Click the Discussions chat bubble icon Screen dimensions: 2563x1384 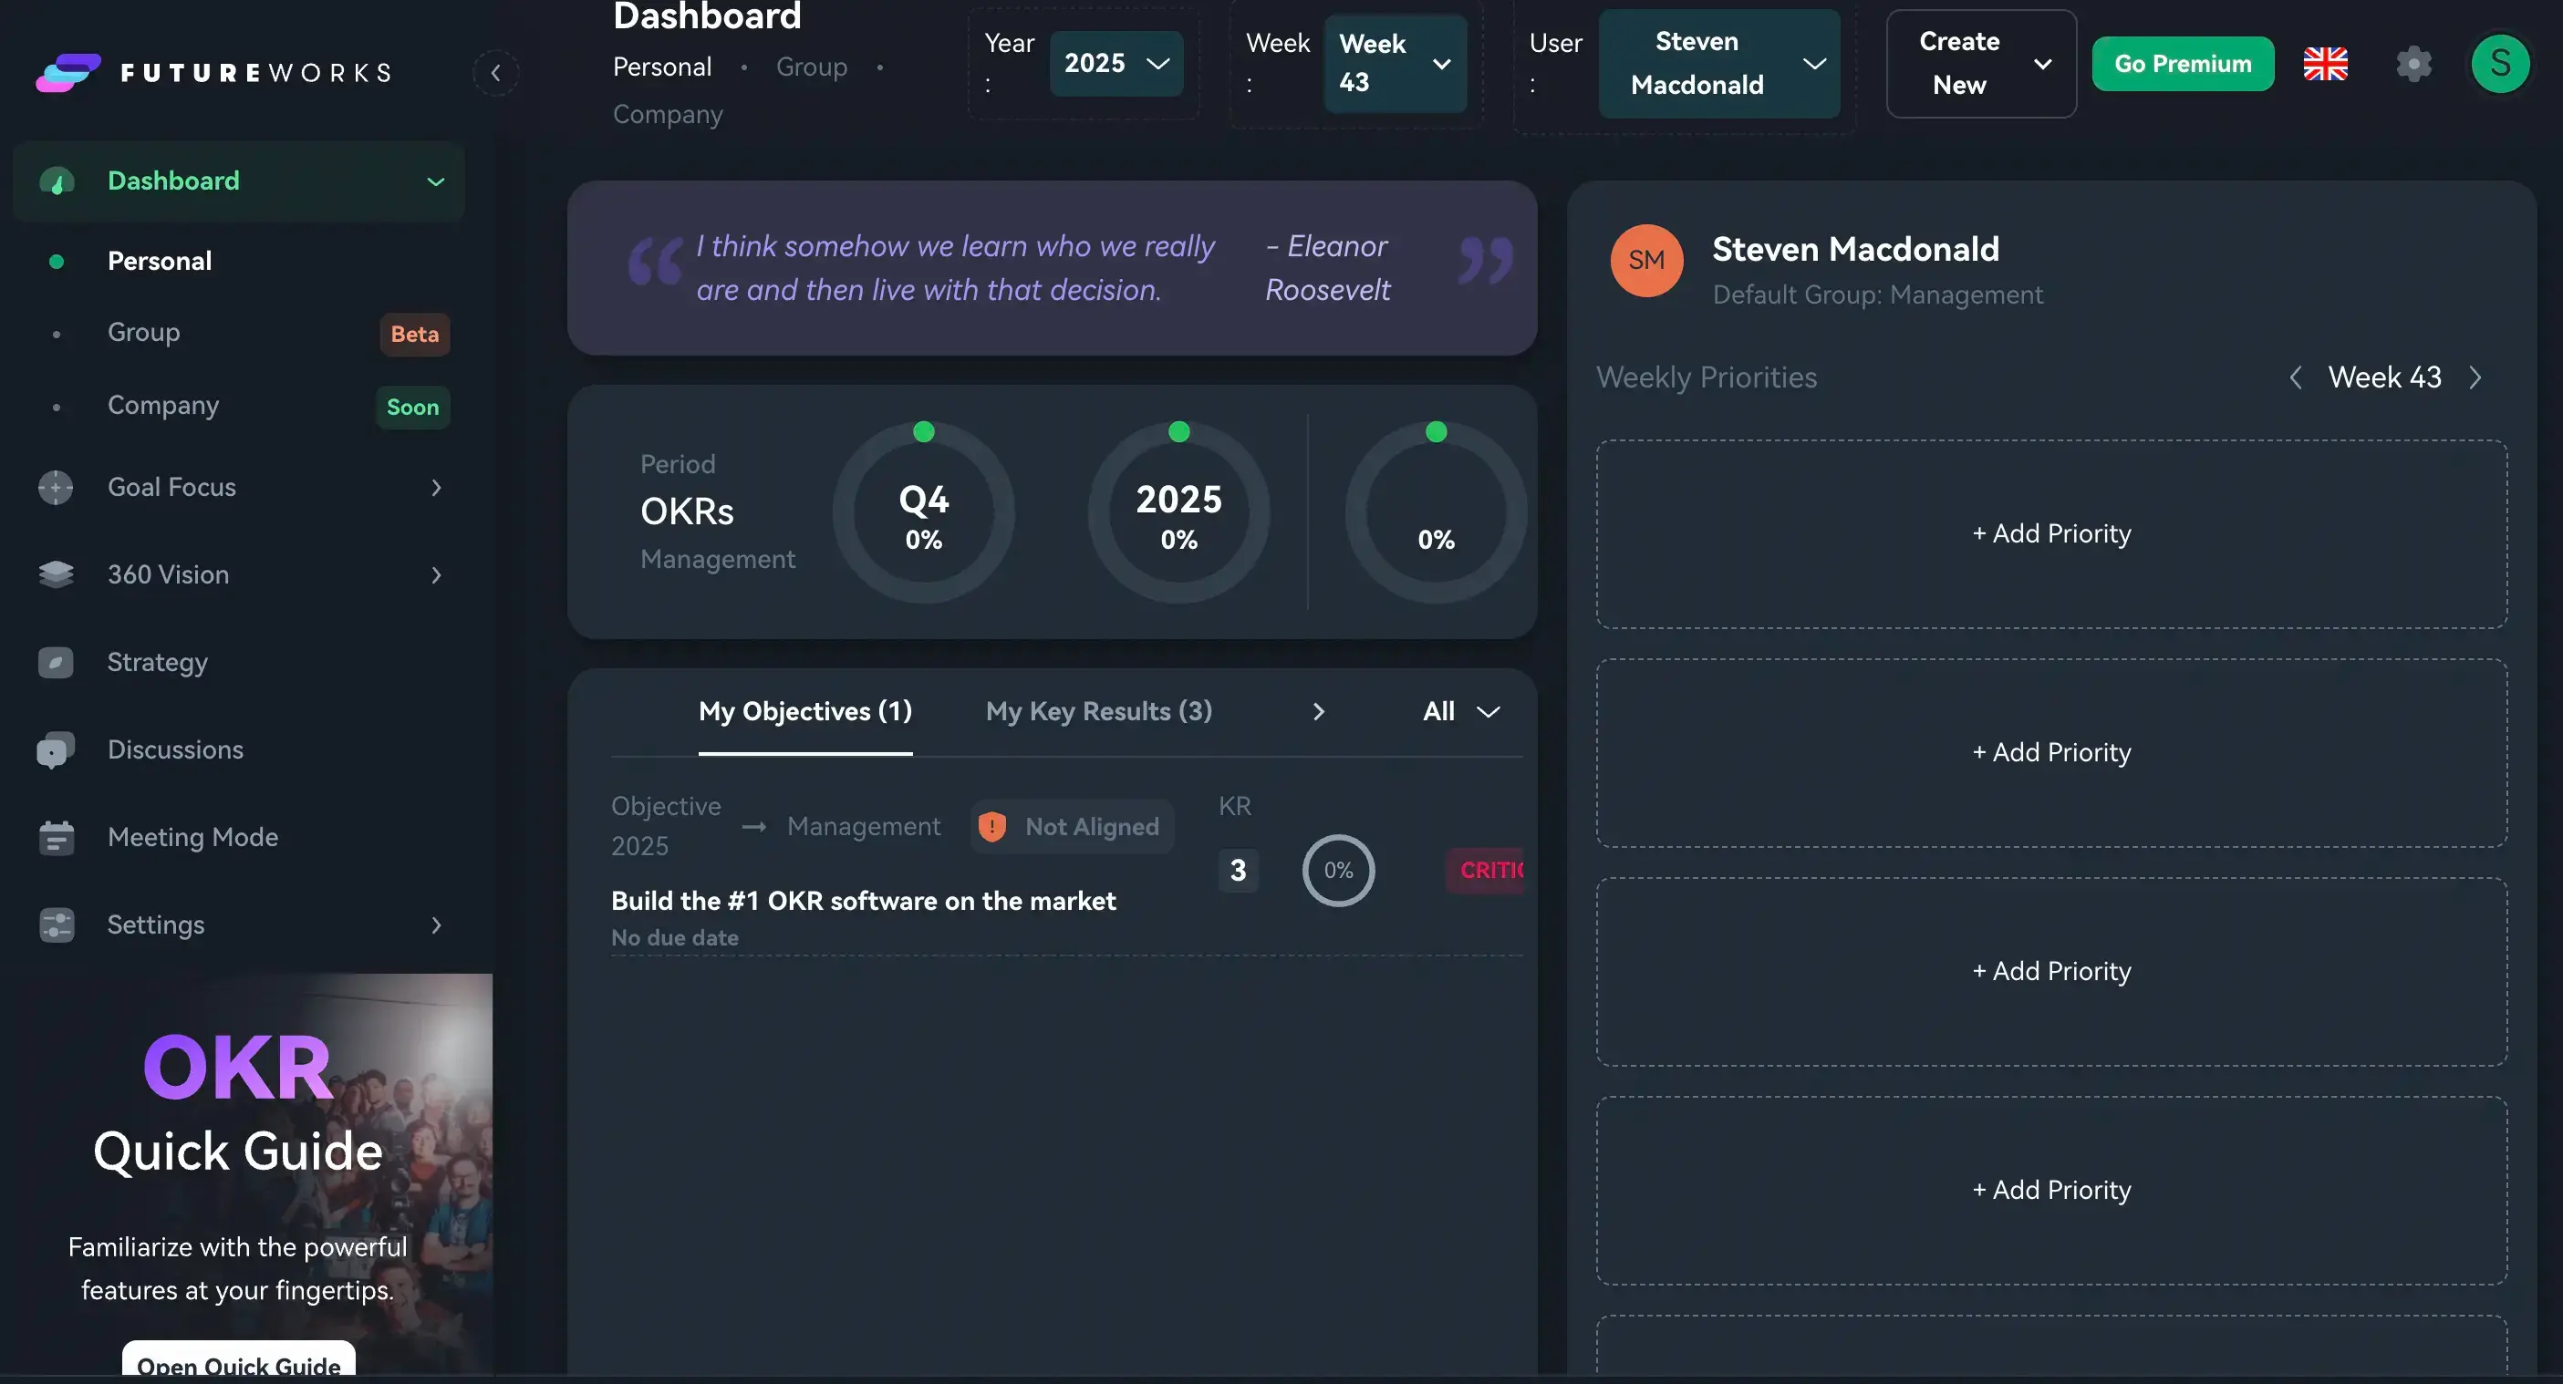56,750
